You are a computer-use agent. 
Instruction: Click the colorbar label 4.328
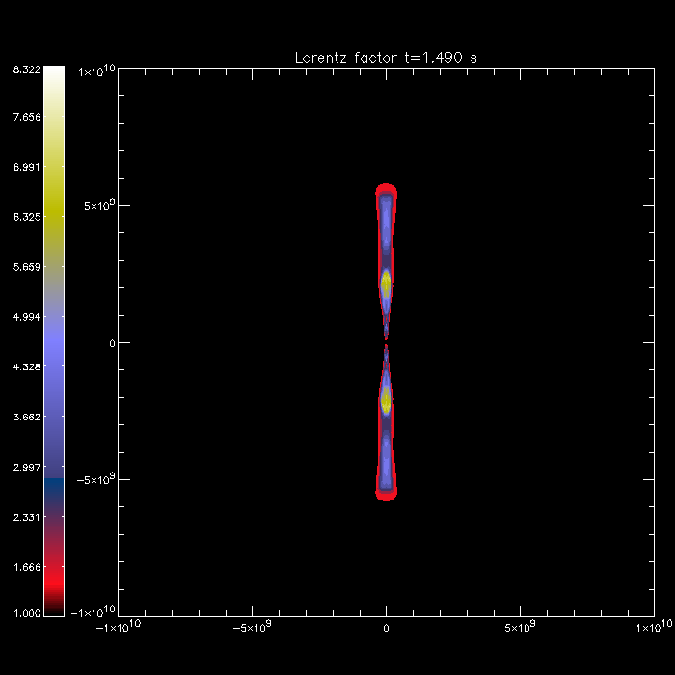click(x=27, y=366)
